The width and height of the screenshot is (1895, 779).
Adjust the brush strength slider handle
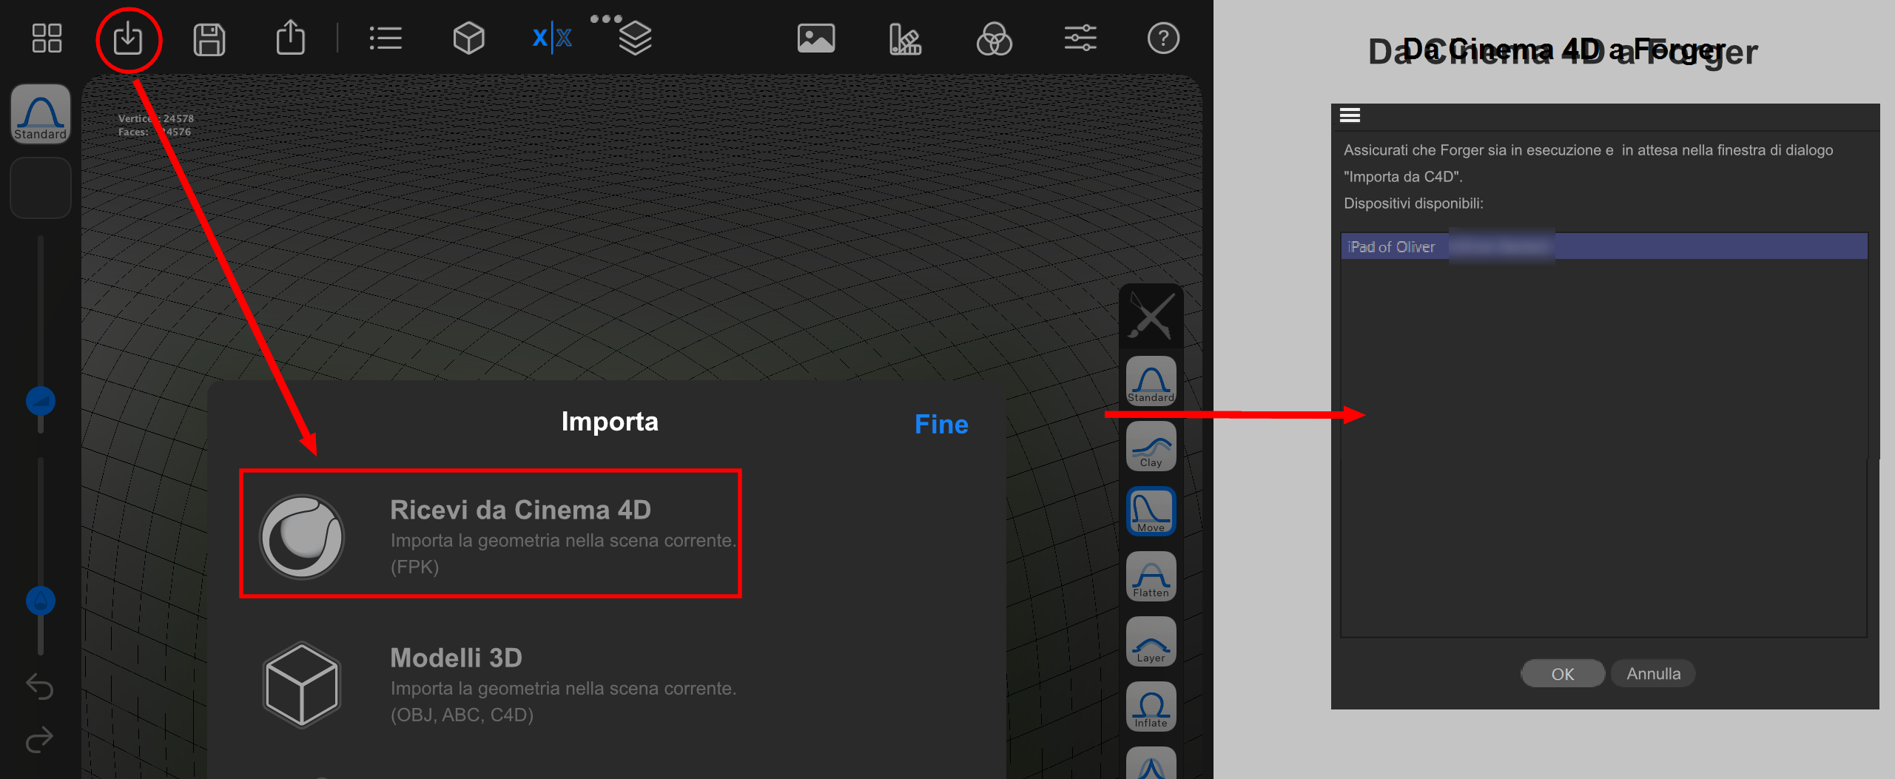click(41, 601)
